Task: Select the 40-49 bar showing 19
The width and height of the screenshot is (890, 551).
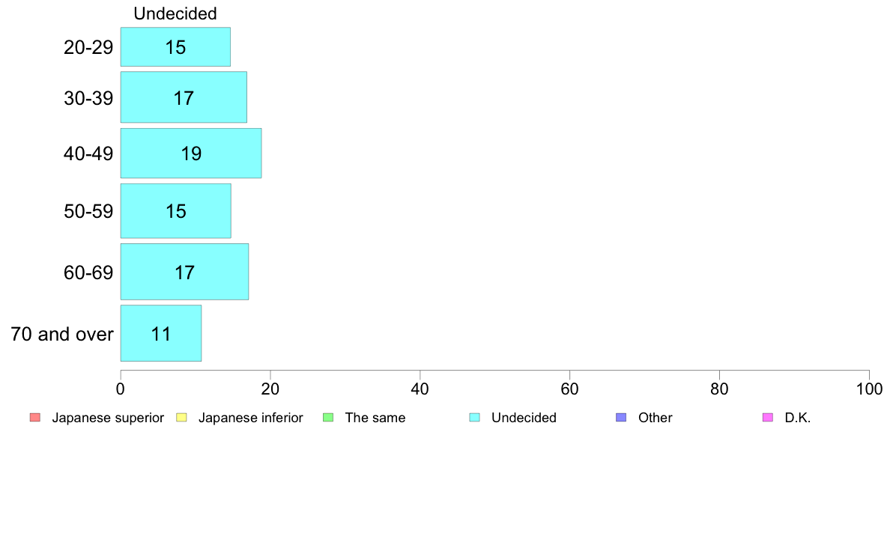Action: [x=191, y=153]
